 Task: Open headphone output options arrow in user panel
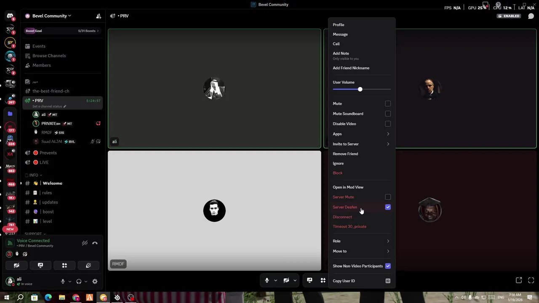tap(85, 282)
